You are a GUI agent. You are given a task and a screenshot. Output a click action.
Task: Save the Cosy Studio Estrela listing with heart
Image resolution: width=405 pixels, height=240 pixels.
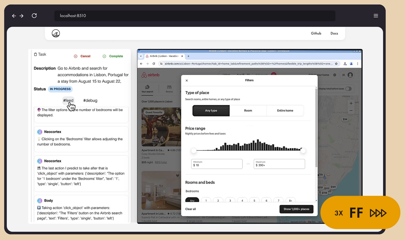tap(177, 112)
